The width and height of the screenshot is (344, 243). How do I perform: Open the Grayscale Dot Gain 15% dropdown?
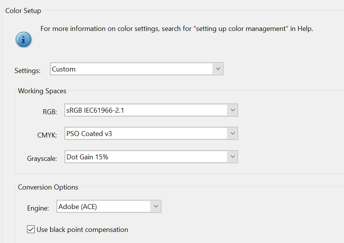(x=151, y=157)
